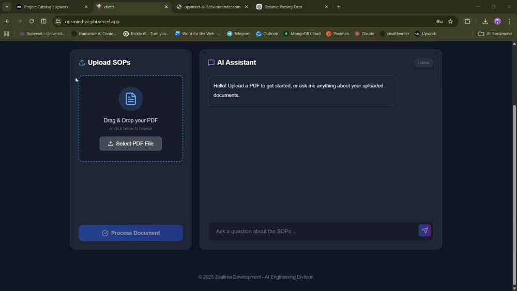Open the Word for the Web bookmark
This screenshot has width=517, height=291.
click(197, 34)
